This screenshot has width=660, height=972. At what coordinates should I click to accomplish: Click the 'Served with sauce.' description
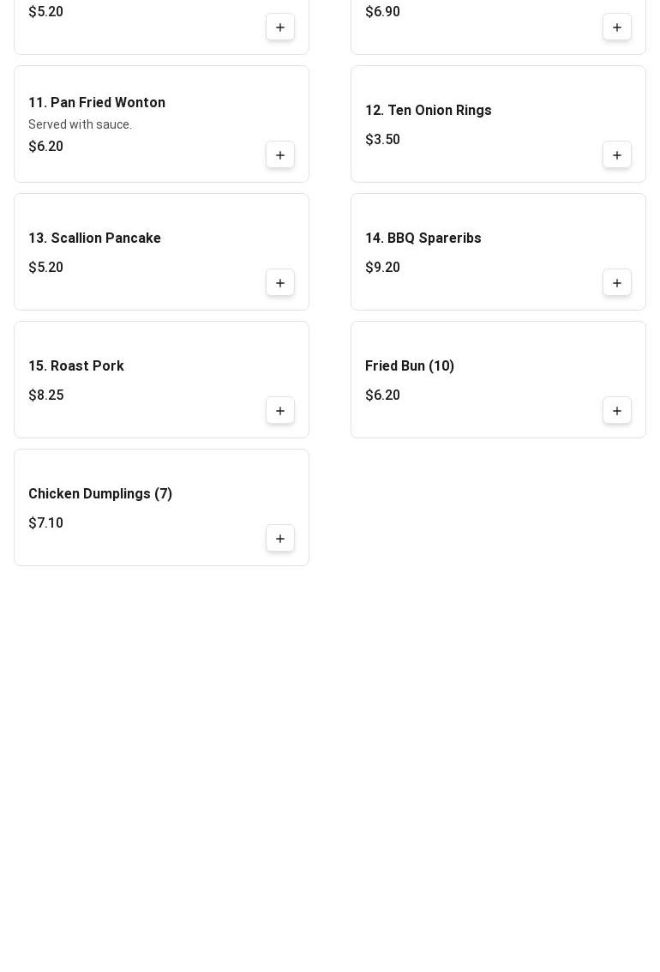pos(80,125)
